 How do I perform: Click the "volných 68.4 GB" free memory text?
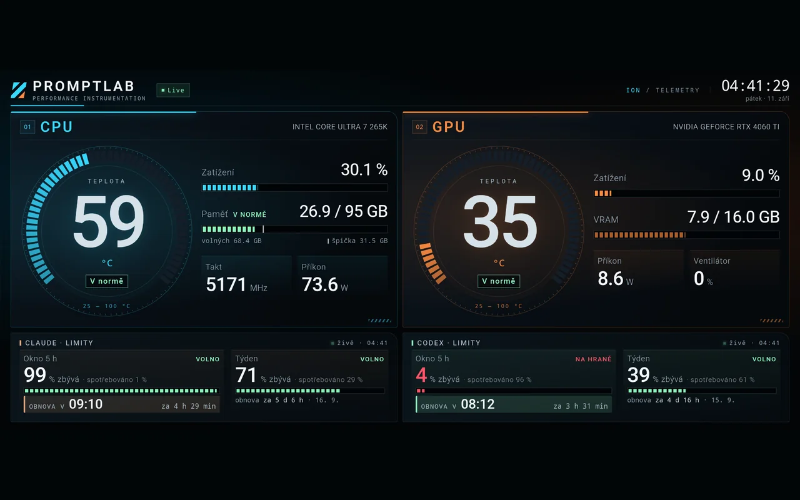tap(231, 241)
